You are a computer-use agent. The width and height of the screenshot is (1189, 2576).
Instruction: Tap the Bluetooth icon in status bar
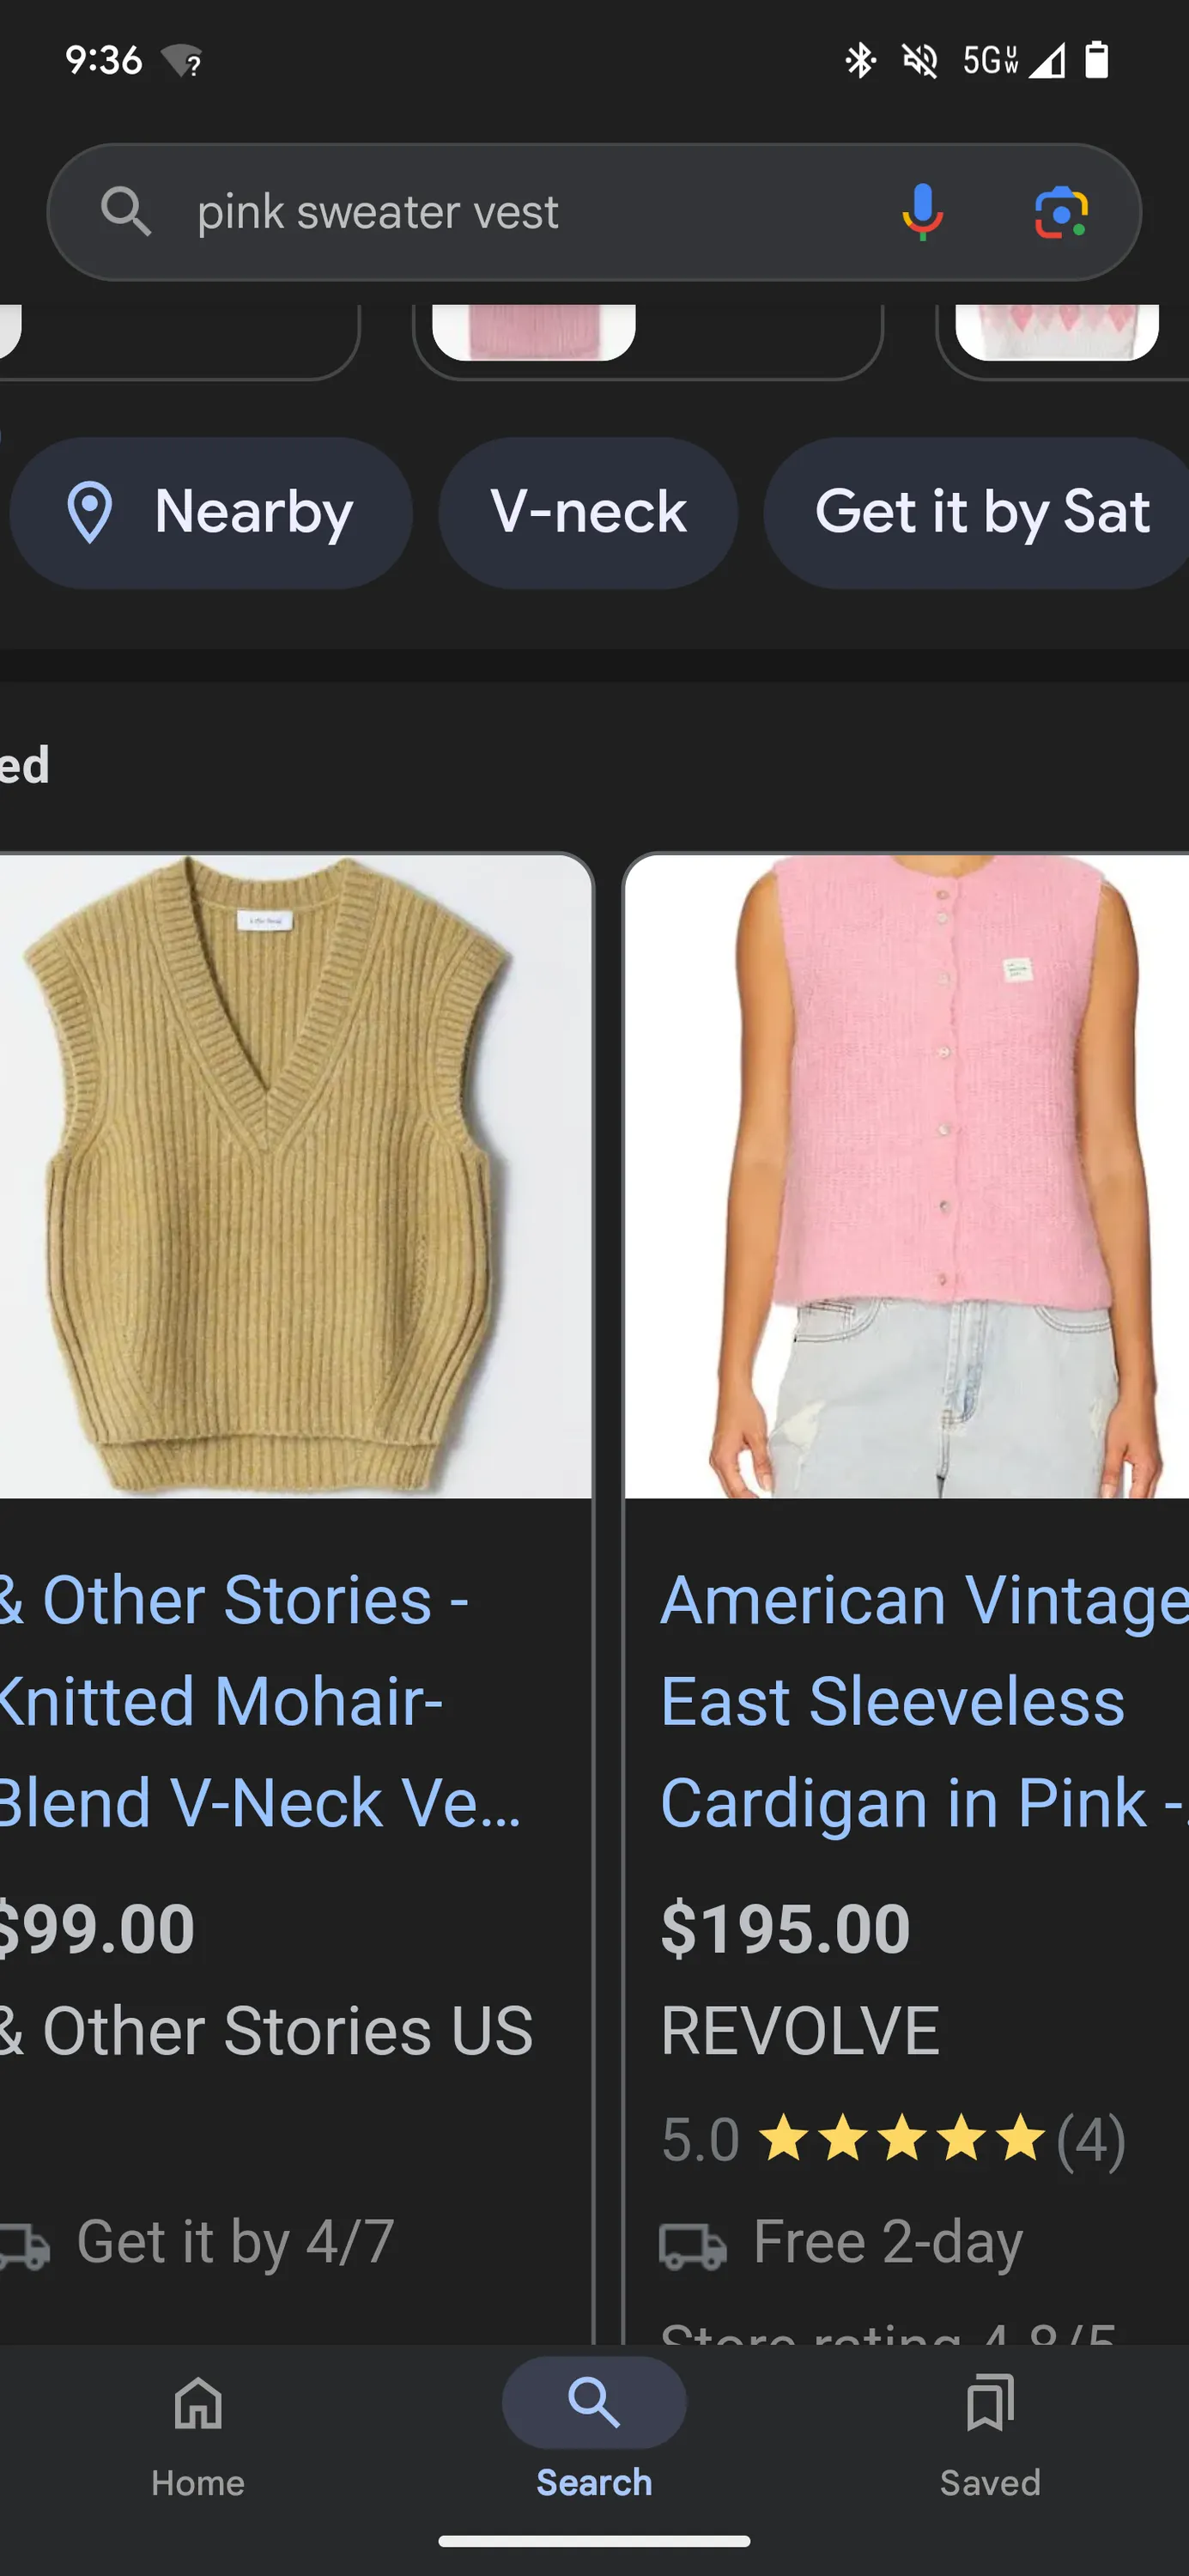[x=860, y=60]
